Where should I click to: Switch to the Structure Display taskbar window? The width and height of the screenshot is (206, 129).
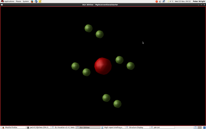coord(138,127)
